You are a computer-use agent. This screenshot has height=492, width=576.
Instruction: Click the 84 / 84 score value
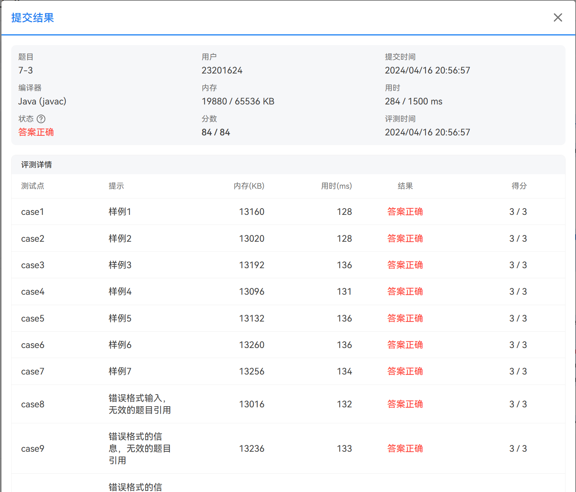pos(216,132)
